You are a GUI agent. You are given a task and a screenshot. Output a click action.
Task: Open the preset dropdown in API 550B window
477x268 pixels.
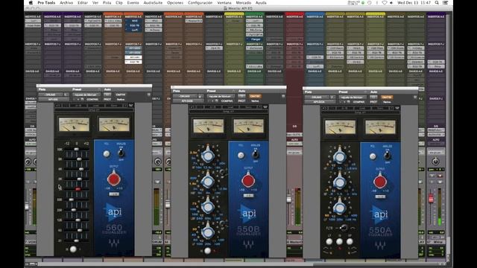point(221,96)
